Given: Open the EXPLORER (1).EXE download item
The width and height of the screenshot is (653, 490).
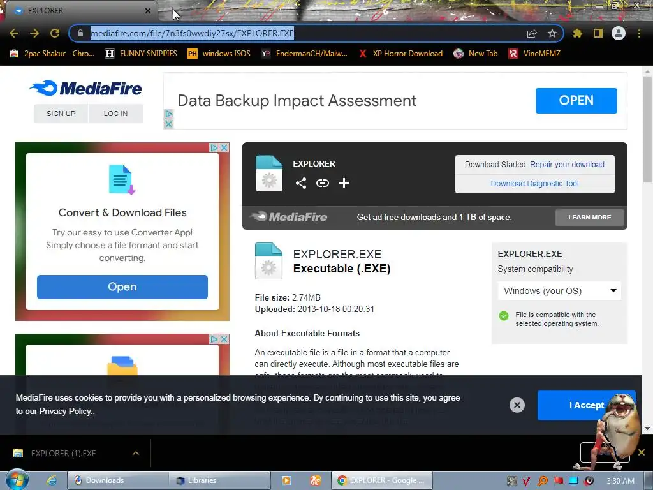Looking at the screenshot, I should tap(63, 453).
